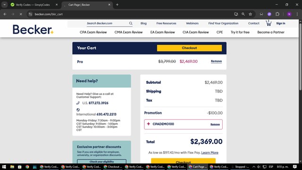Viewport: 302px width, 170px height.
Task: Show hidden system tray icons chevron
Action: tap(254, 167)
